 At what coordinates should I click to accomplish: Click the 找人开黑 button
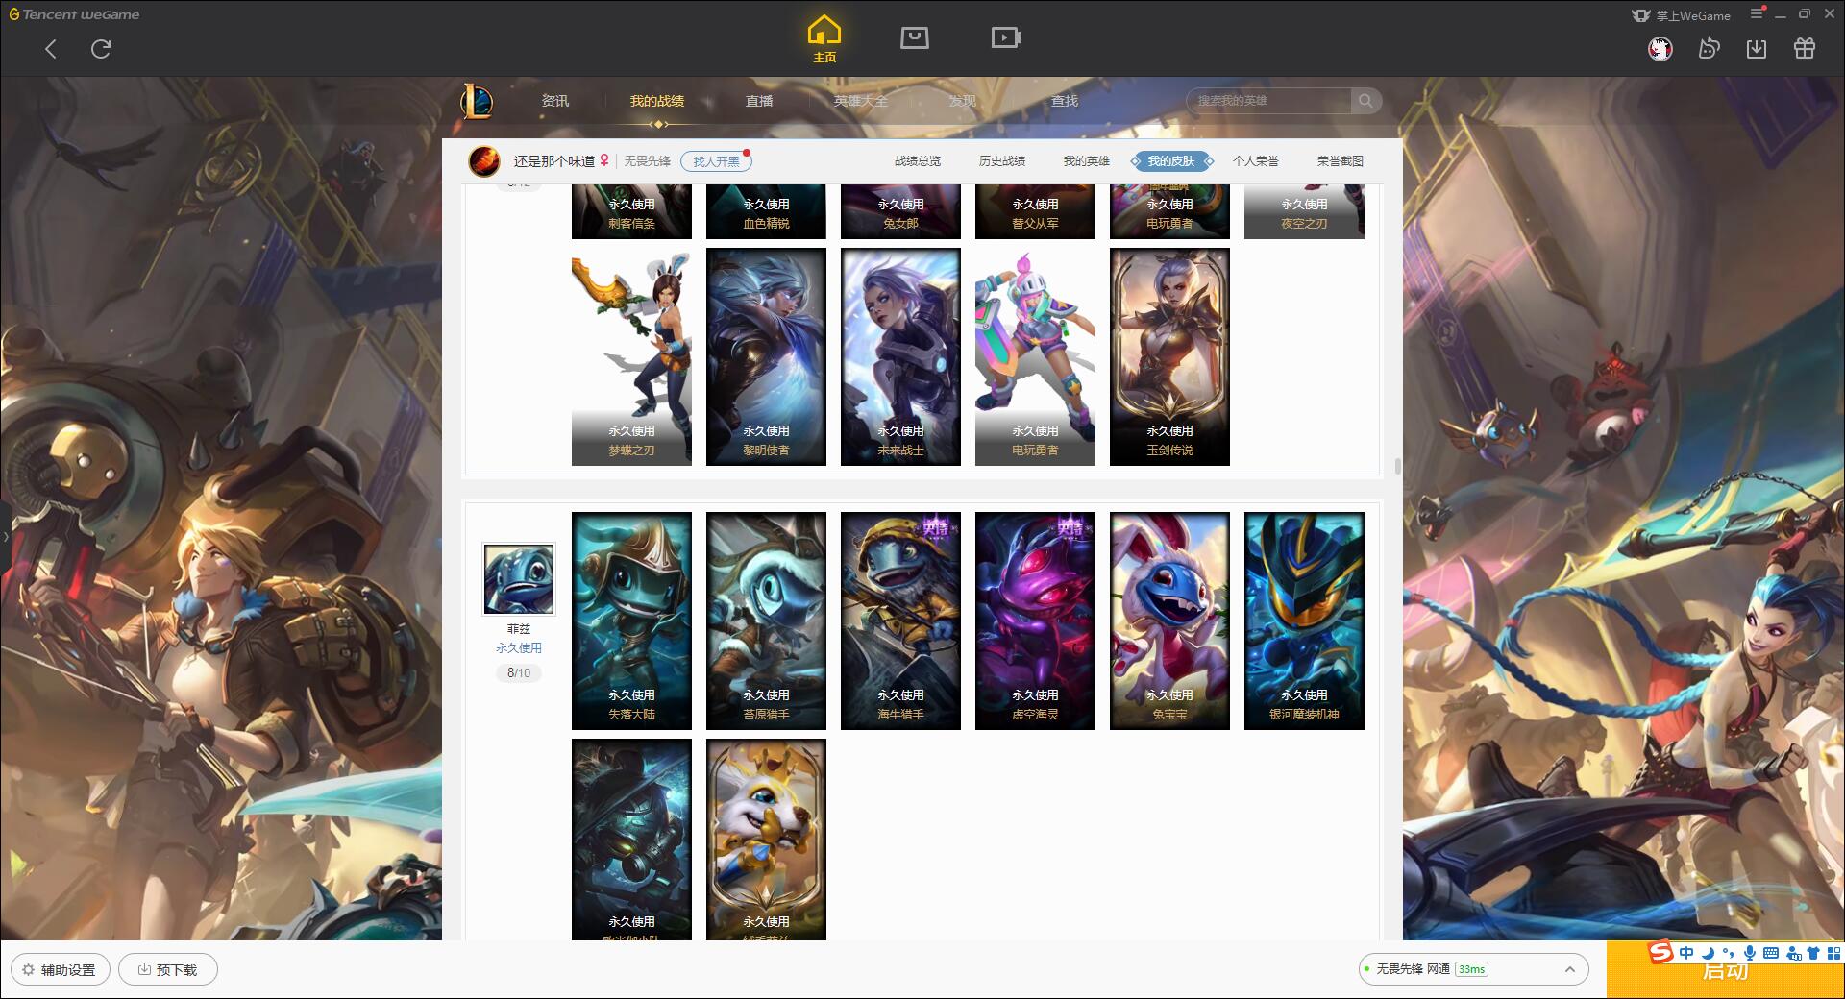(716, 161)
